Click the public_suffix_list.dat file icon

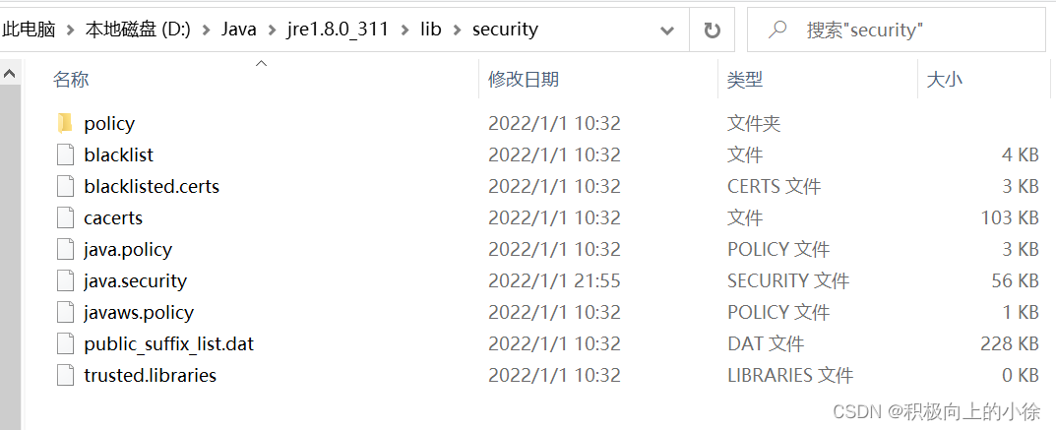point(65,343)
